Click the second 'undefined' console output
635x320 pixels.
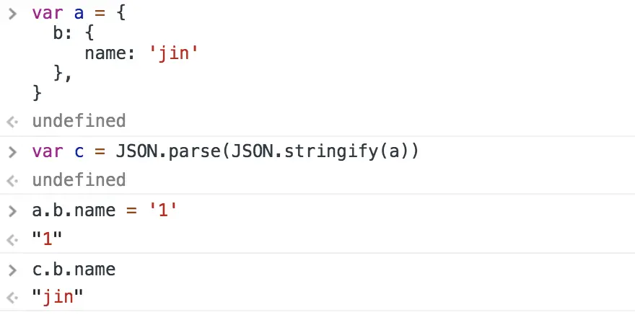coord(79,180)
